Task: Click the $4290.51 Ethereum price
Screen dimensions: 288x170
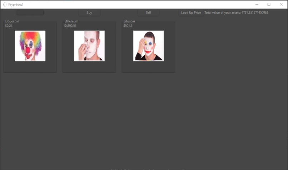Action: [x=70, y=26]
